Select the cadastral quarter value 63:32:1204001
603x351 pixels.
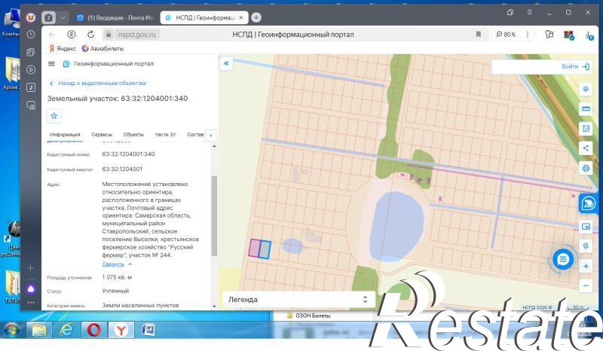(x=122, y=169)
